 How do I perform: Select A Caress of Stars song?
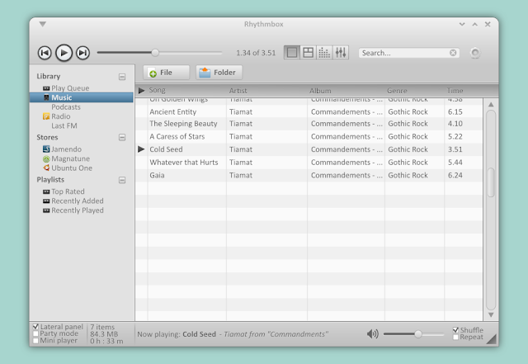[309, 137]
